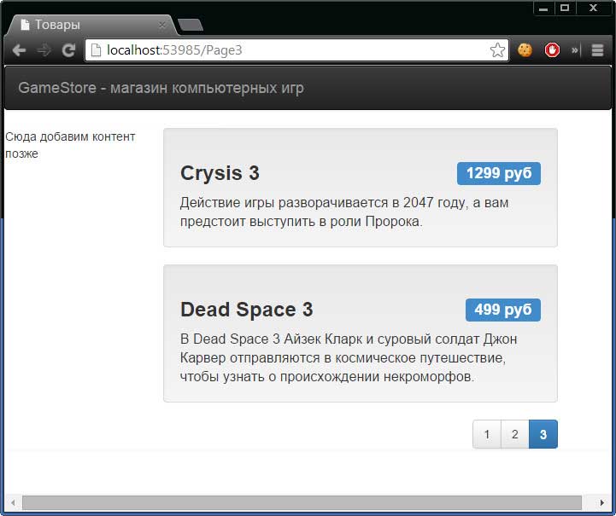Open the cookie extension icon

[525, 50]
